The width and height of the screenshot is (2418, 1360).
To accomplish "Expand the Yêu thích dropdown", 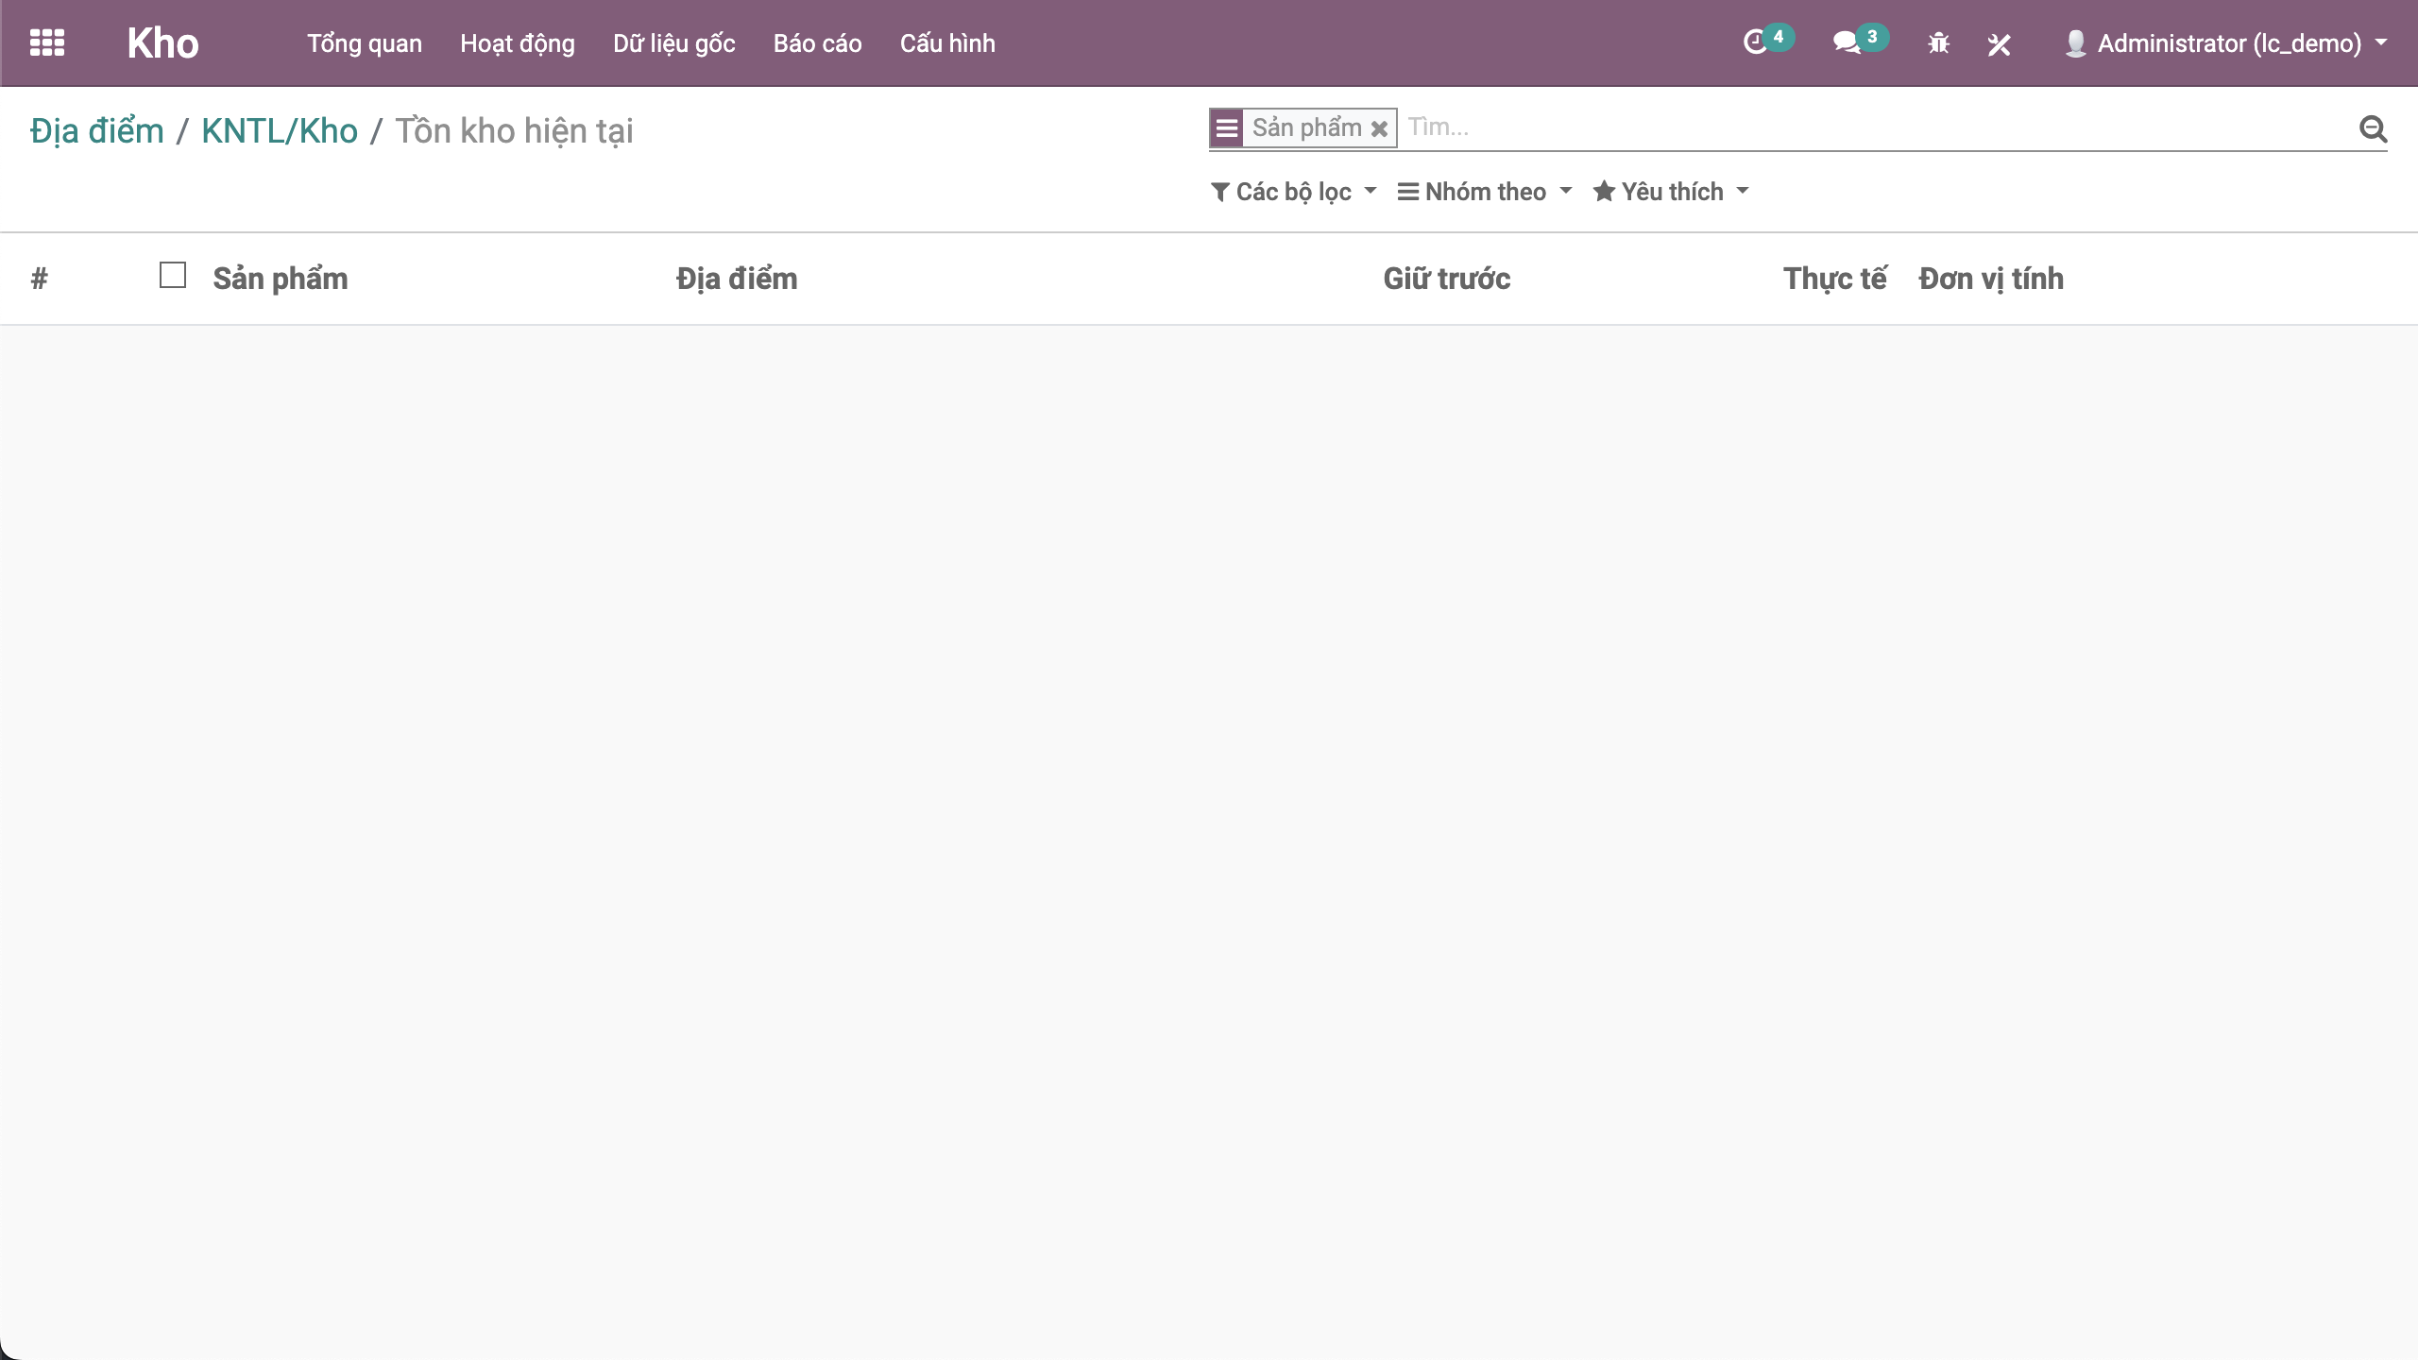I will point(1671,192).
